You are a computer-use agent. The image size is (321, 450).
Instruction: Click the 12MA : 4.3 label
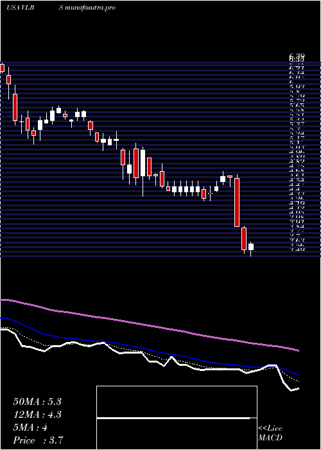coord(37,415)
